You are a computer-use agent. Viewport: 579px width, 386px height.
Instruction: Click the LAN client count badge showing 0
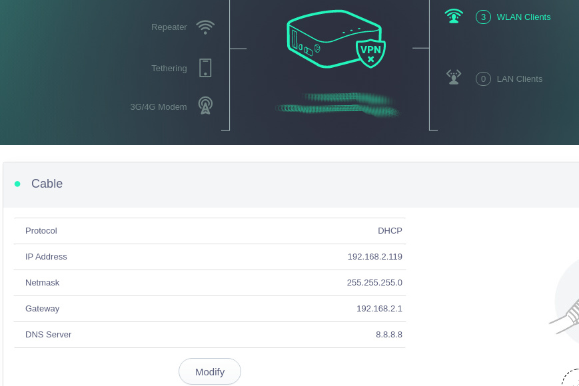[483, 79]
